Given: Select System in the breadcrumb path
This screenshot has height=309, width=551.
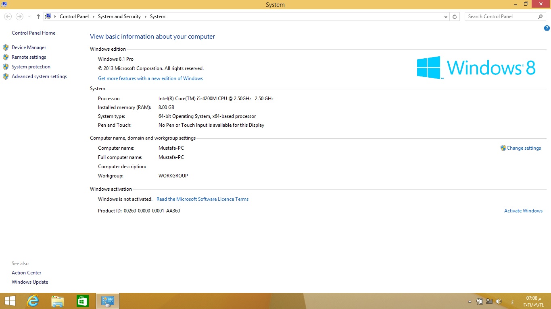Looking at the screenshot, I should 158,16.
